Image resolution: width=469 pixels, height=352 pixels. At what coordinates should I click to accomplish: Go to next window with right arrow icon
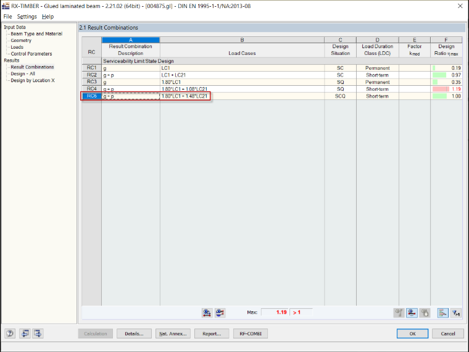(x=38, y=333)
